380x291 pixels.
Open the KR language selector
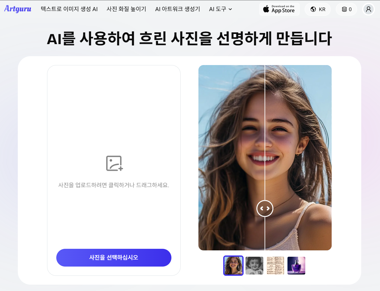click(318, 9)
